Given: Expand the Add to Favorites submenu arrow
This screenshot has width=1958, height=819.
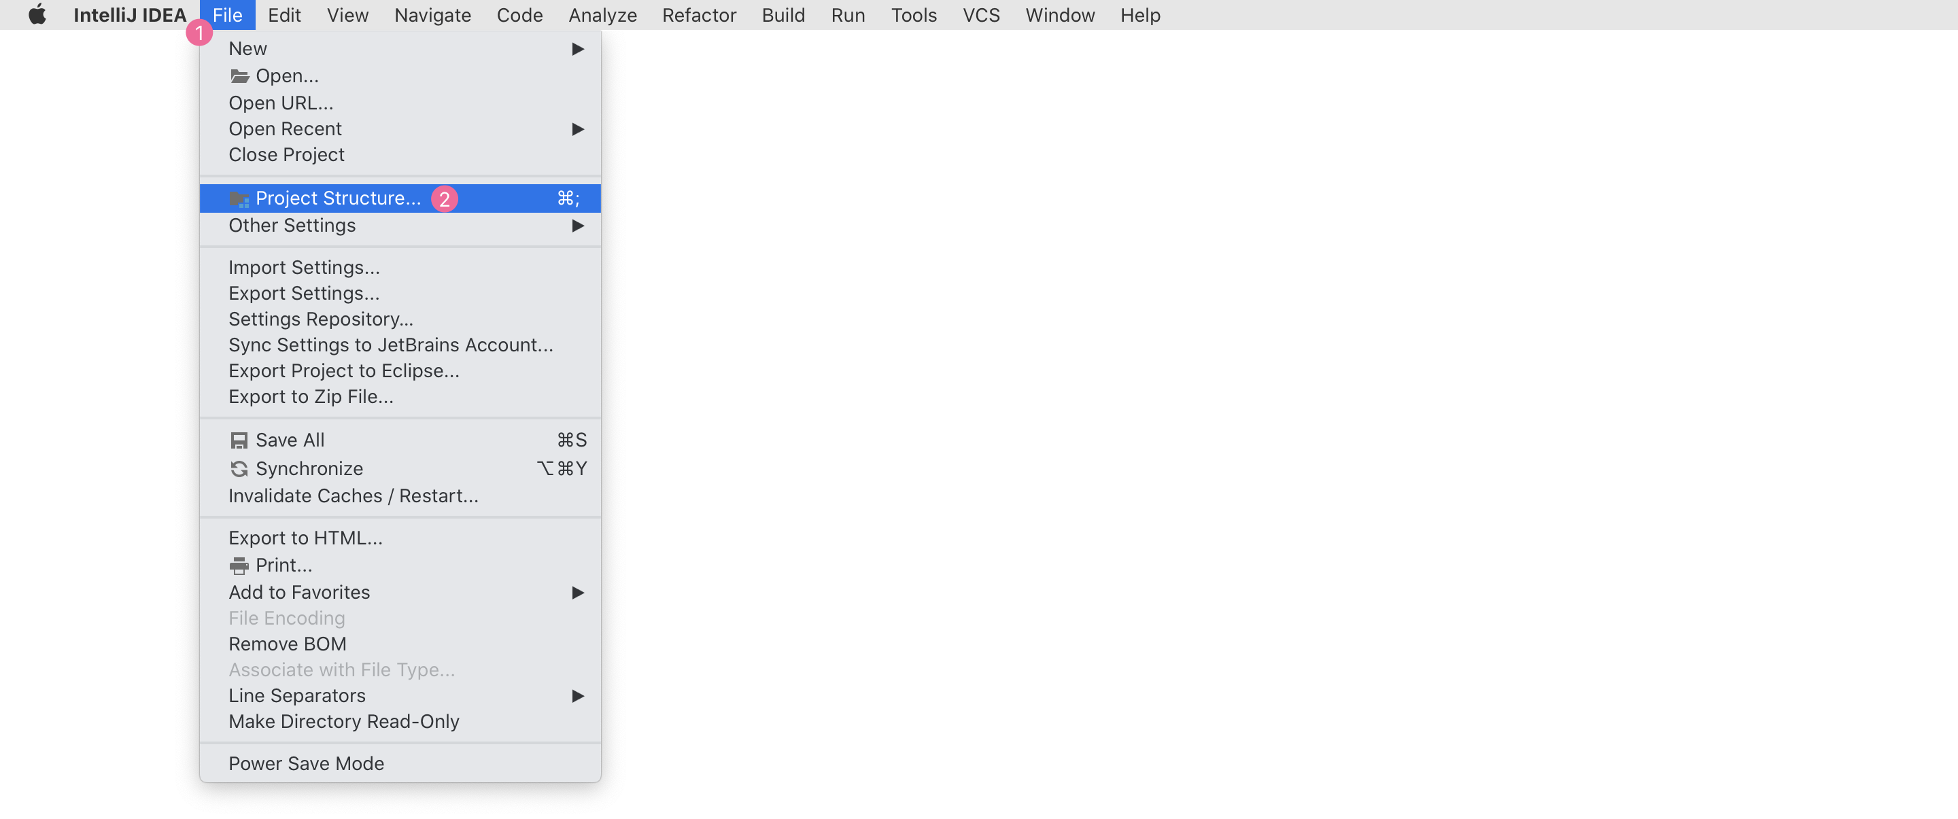Looking at the screenshot, I should click(x=578, y=593).
